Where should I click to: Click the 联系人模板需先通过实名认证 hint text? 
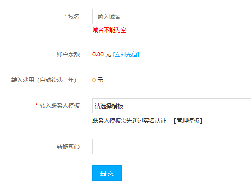(129, 121)
